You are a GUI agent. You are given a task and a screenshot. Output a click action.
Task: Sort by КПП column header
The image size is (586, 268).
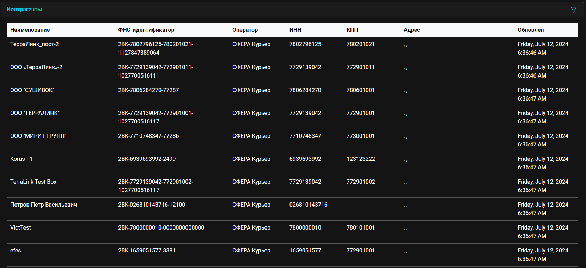click(352, 30)
